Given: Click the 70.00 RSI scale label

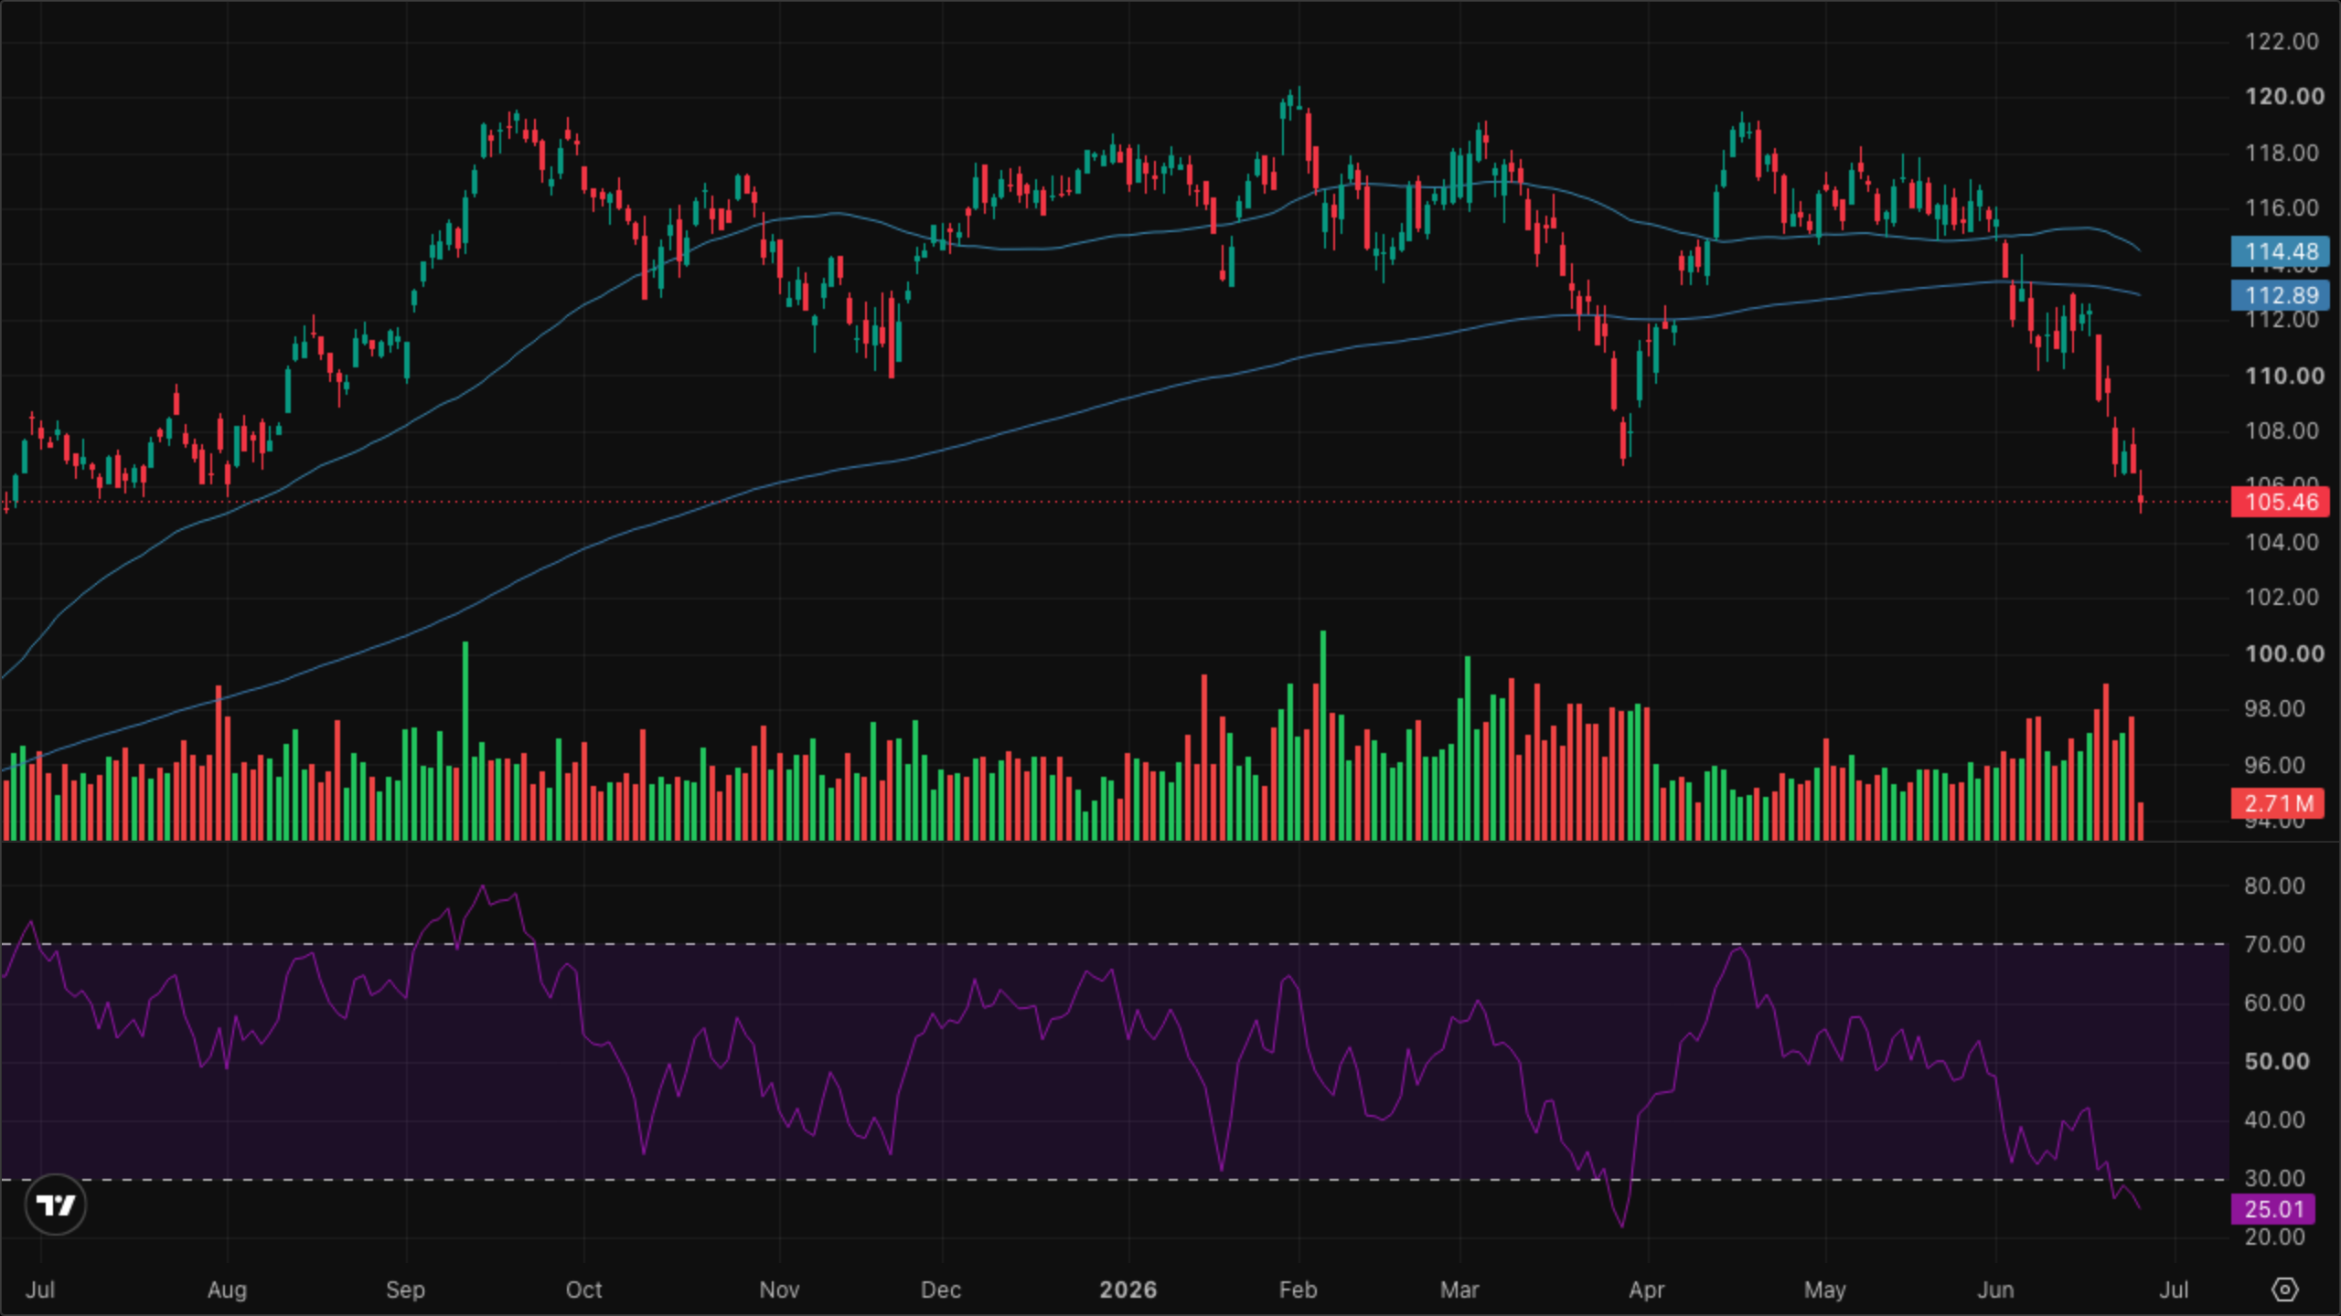Looking at the screenshot, I should [2274, 944].
